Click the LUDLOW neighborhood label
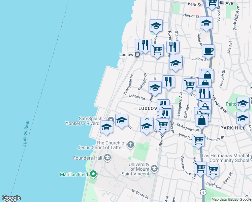 148,108
